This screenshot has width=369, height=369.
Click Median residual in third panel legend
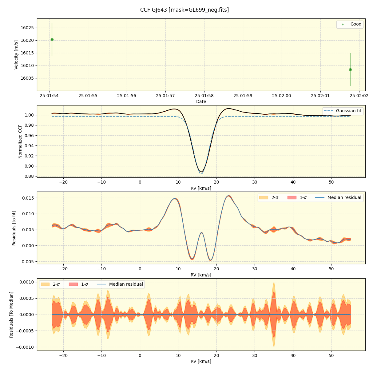(338, 197)
